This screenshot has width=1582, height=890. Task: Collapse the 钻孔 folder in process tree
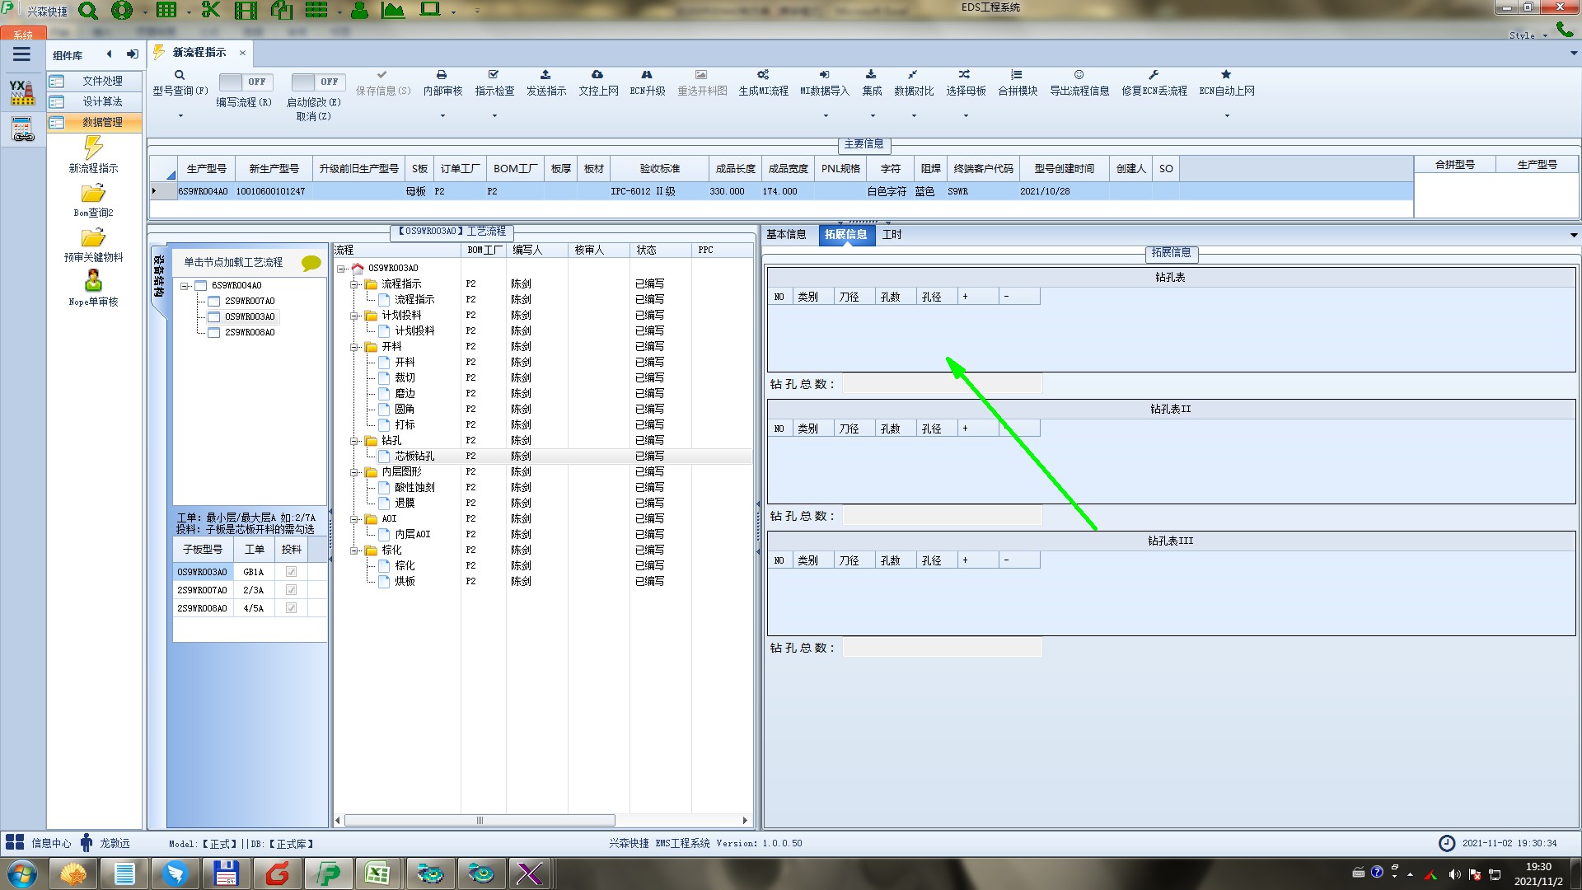click(x=354, y=441)
